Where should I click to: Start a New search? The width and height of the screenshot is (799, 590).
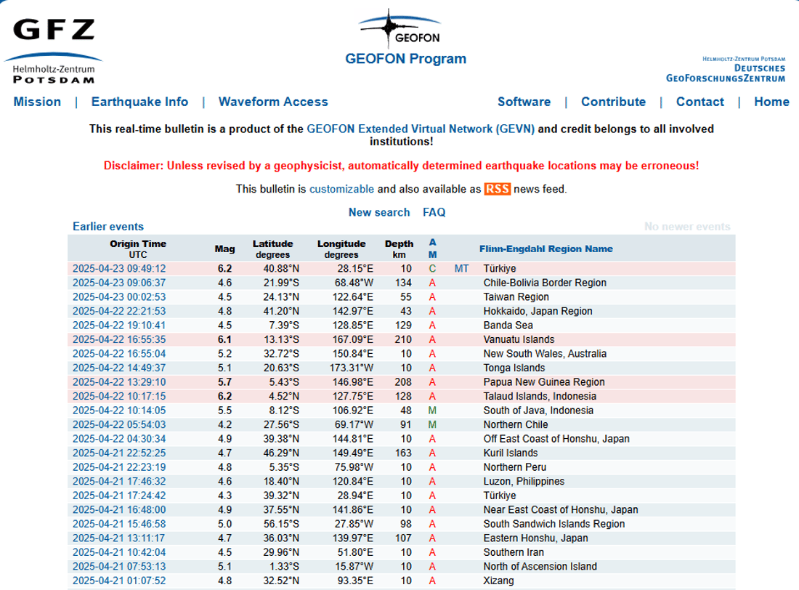click(x=379, y=213)
